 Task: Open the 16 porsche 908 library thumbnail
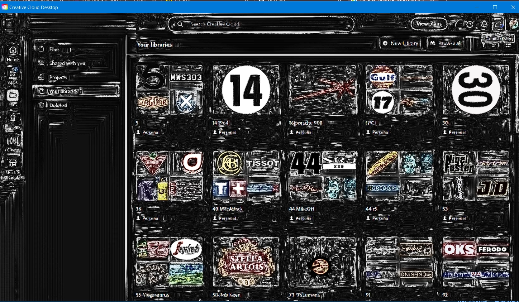tap(323, 90)
